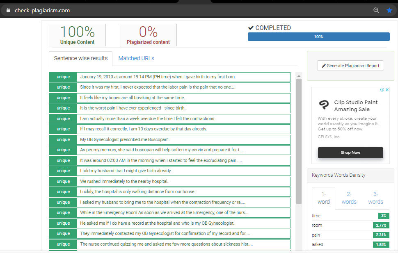Click the CELSYS, Inc. advertiser text
The height and width of the screenshot is (253, 398).
point(329,137)
